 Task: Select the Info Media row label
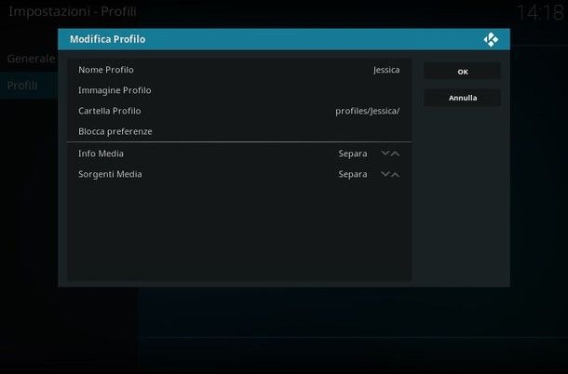click(x=101, y=154)
